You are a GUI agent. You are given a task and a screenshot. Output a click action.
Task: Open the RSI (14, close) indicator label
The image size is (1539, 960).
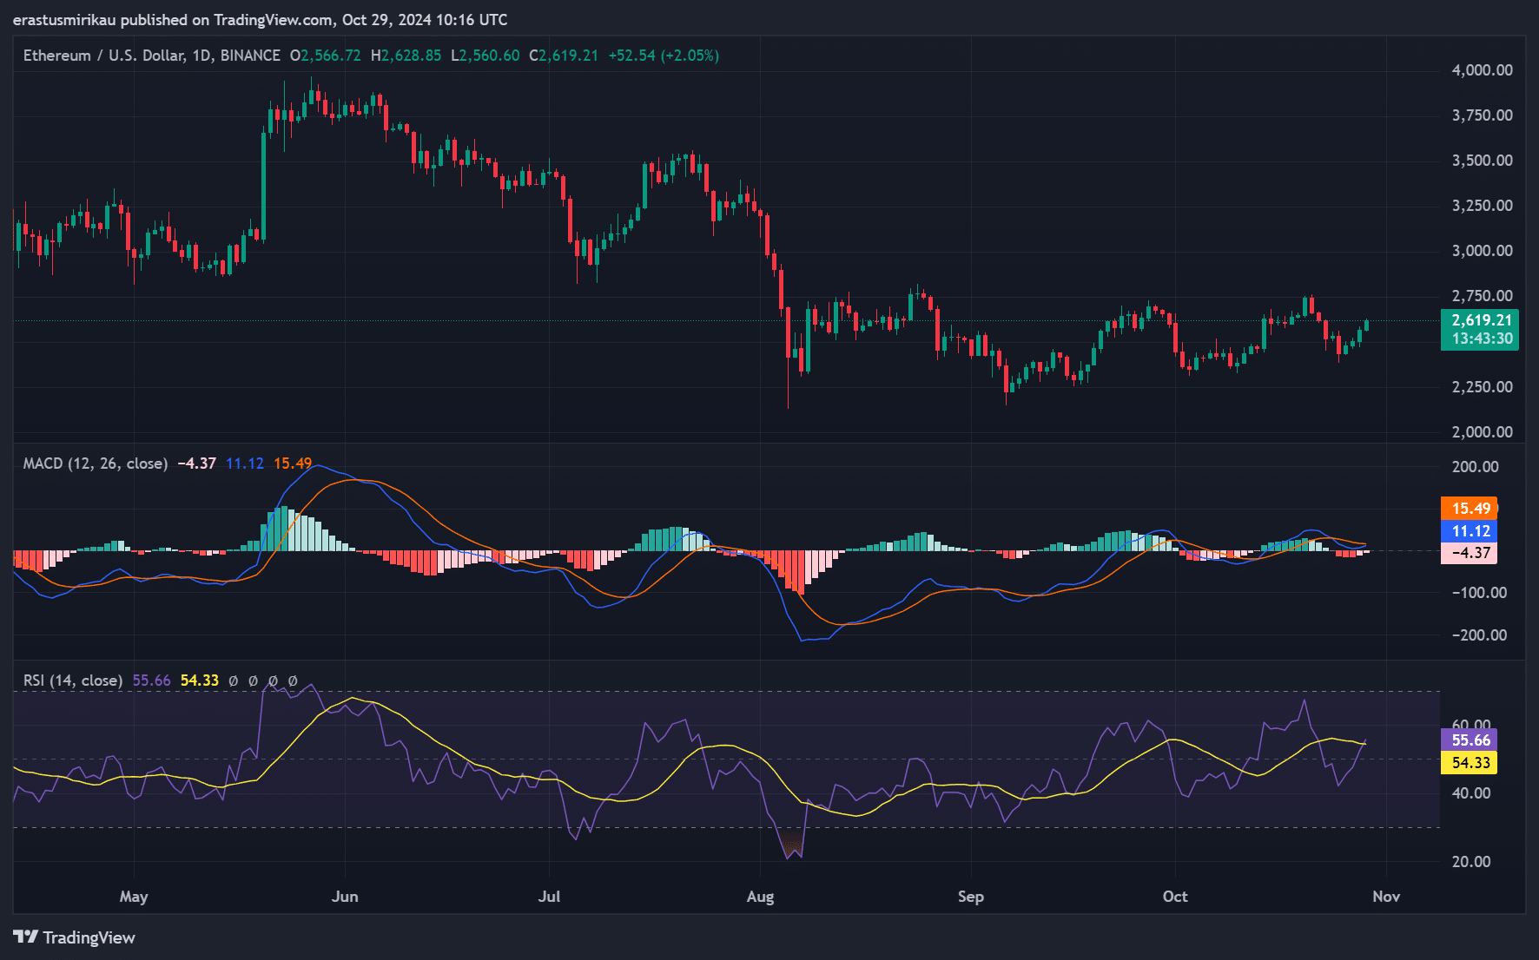[x=72, y=681]
